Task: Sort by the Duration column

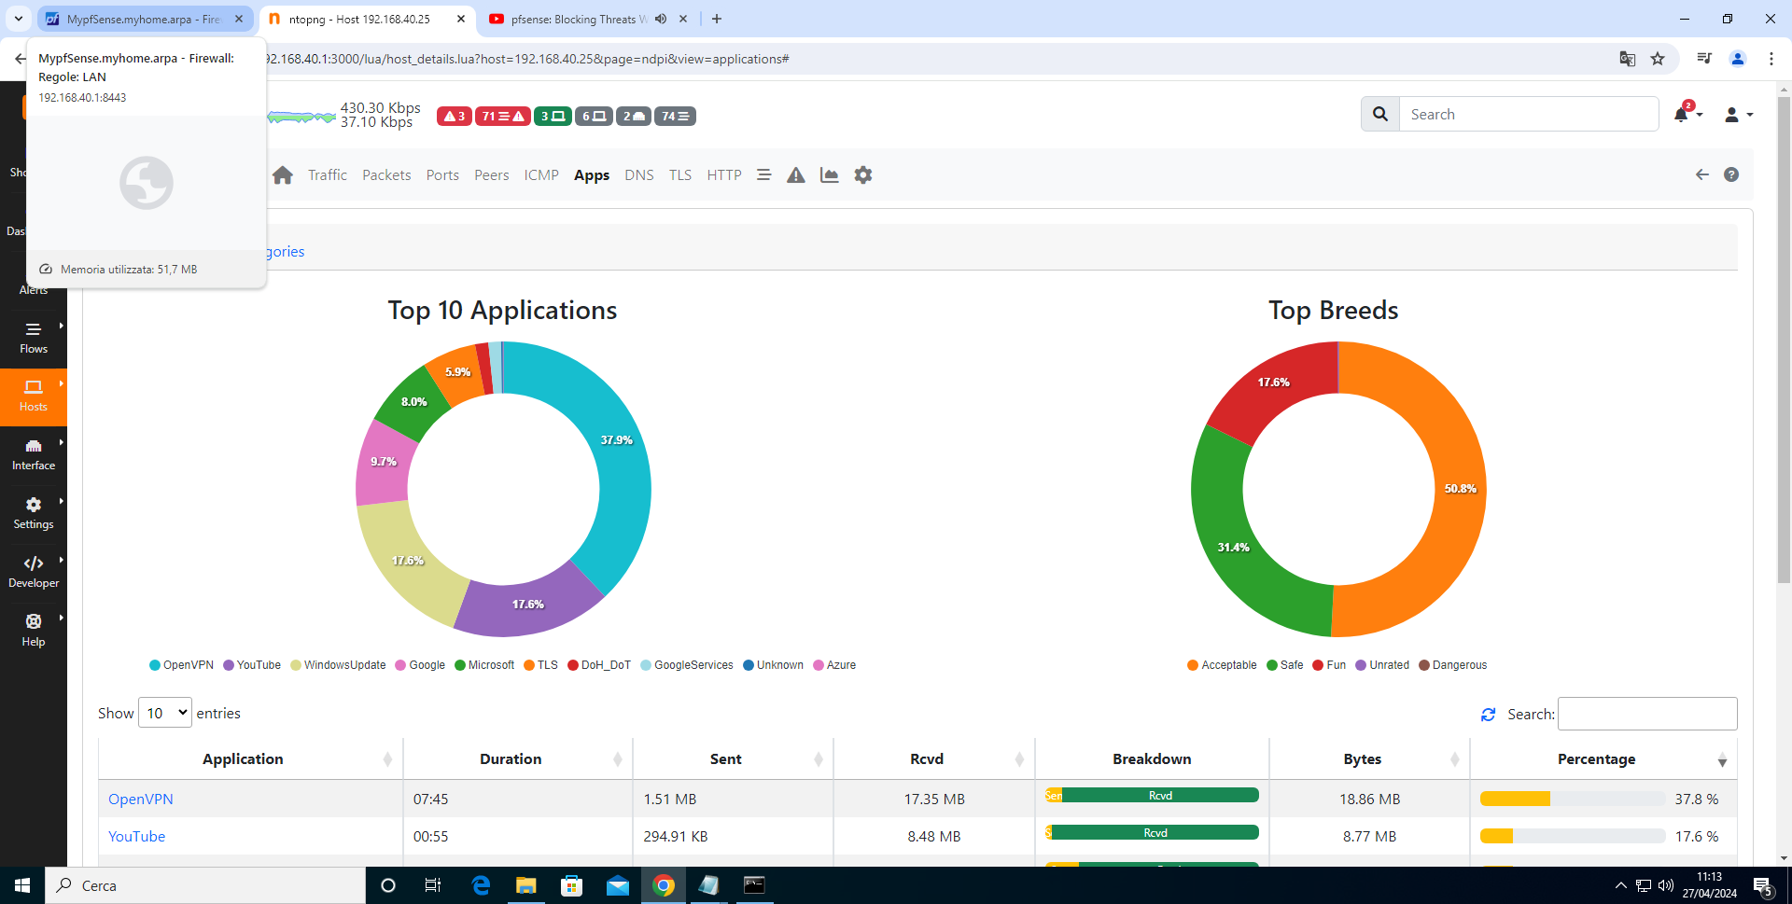Action: click(x=518, y=759)
